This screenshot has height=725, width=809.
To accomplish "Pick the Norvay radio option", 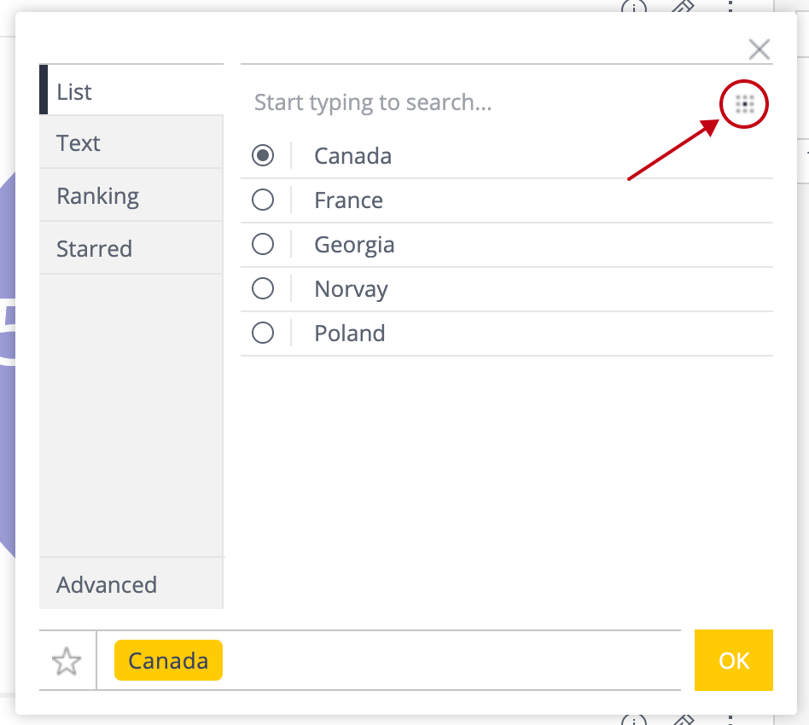I will tap(263, 288).
